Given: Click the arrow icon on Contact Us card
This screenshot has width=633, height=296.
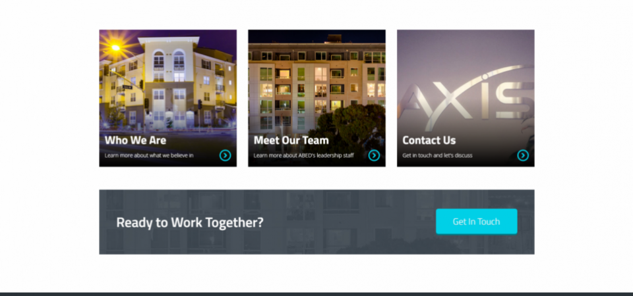Looking at the screenshot, I should pos(523,155).
